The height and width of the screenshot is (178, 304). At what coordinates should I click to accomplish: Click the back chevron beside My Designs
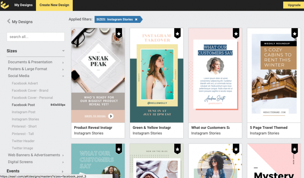click(x=9, y=22)
